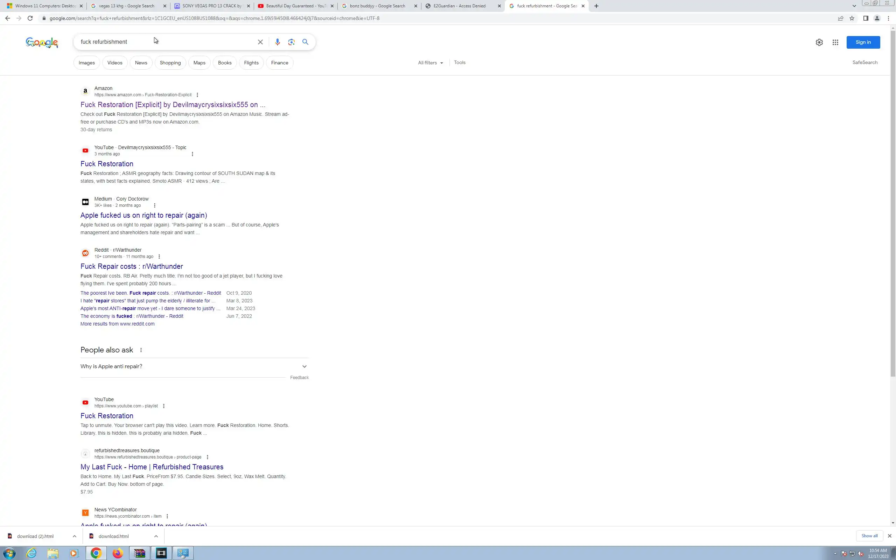Switch to the E2Guardian Access Denied tab
Viewport: 896px width, 560px height.
[x=459, y=6]
